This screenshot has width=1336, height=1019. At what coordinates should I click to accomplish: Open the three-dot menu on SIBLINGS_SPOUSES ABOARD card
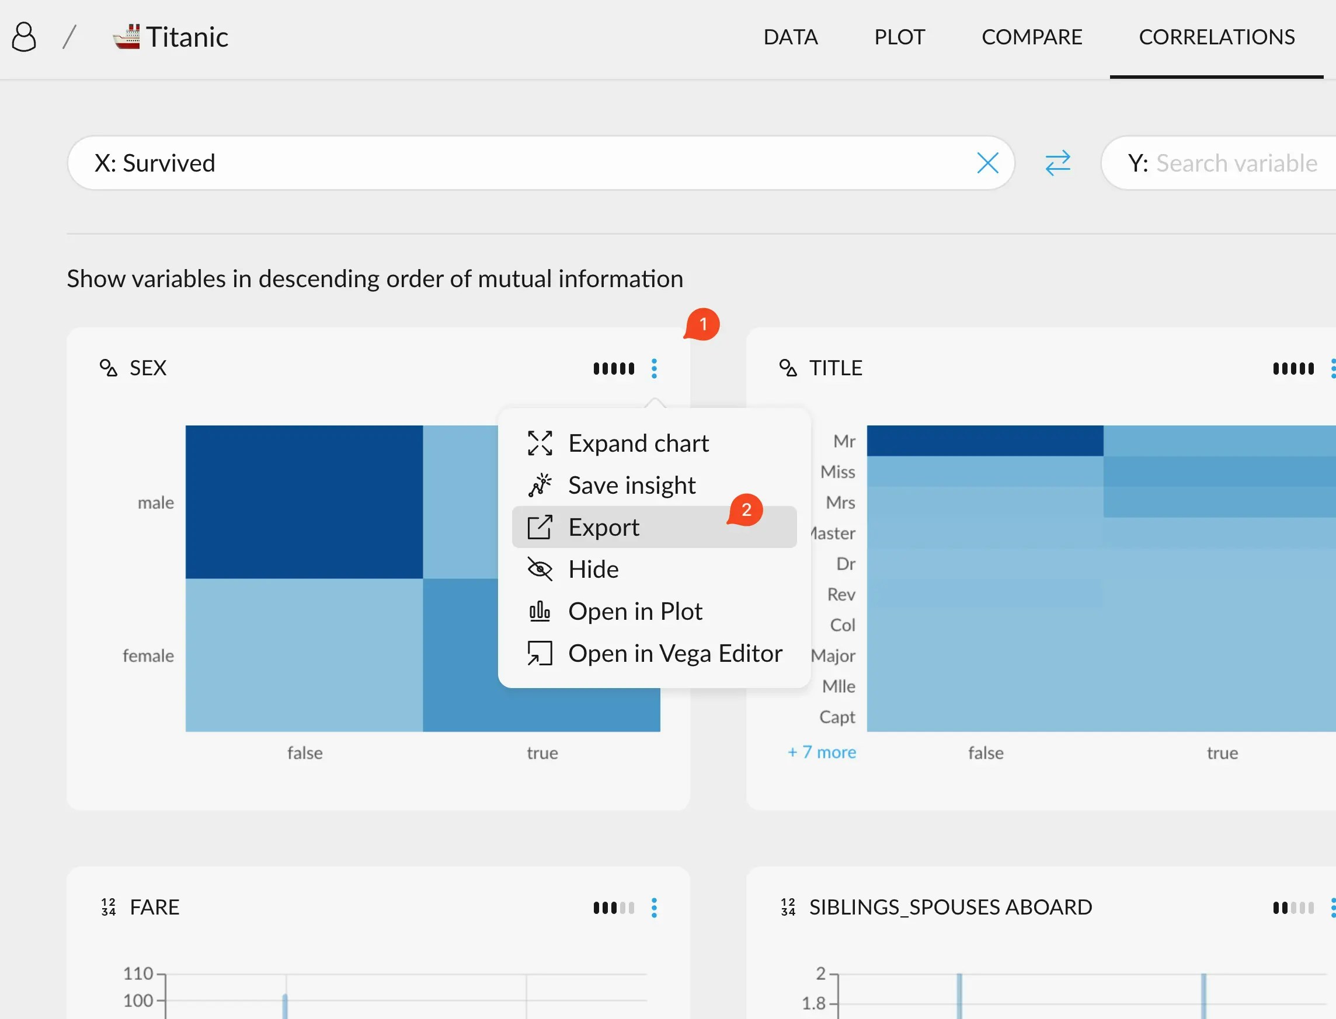pyautogui.click(x=1332, y=908)
